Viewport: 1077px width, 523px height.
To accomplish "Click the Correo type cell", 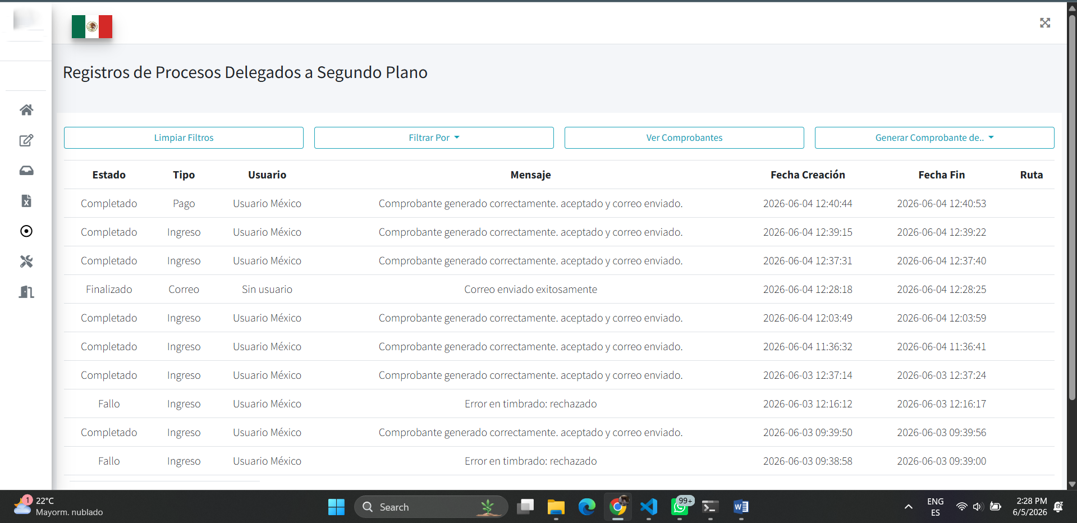I will tap(184, 290).
